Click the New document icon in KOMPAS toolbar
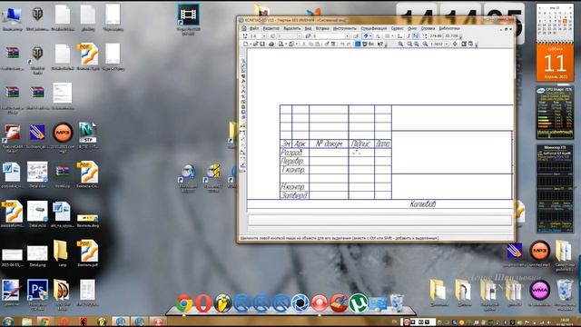The image size is (581, 327). [x=245, y=45]
